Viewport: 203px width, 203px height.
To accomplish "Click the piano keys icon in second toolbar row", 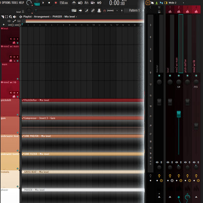I will (x=74, y=10).
